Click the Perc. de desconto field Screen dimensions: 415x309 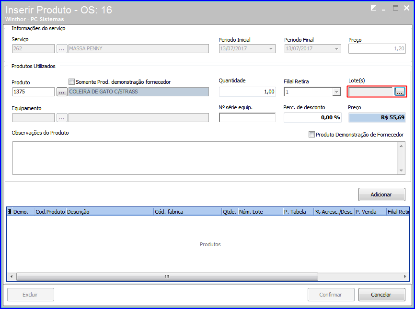click(x=312, y=117)
